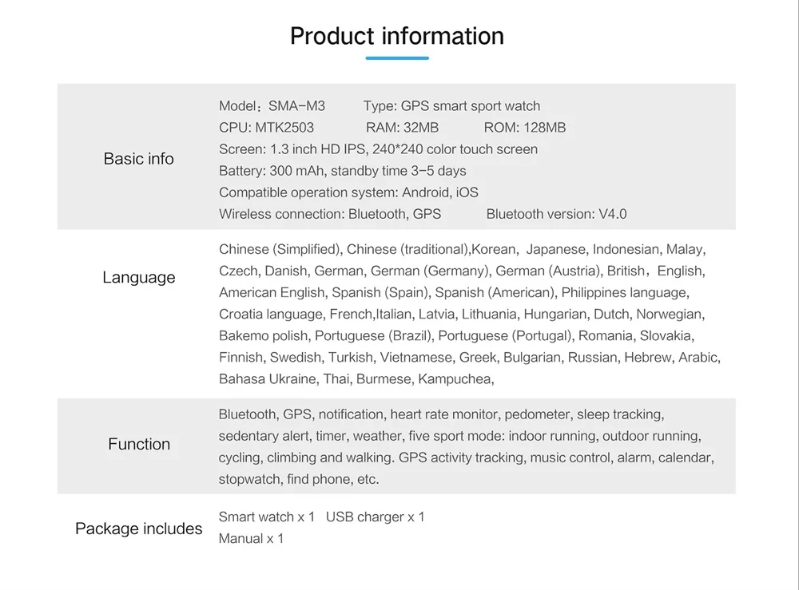Click Wireless connection Bluetooth, GPS text
The width and height of the screenshot is (799, 590).
pos(329,214)
